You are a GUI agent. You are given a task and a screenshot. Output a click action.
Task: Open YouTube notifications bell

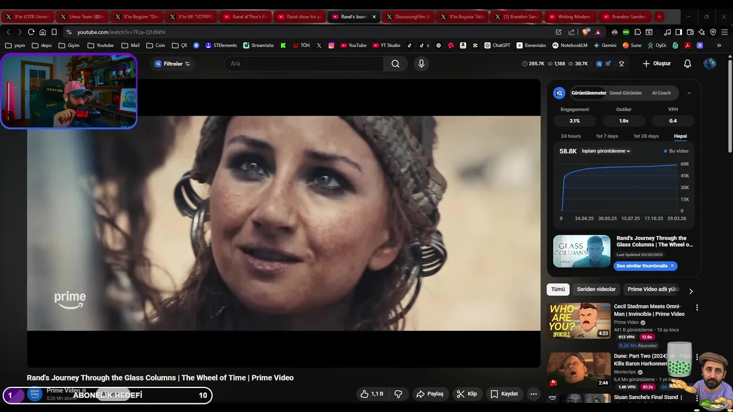coord(688,64)
